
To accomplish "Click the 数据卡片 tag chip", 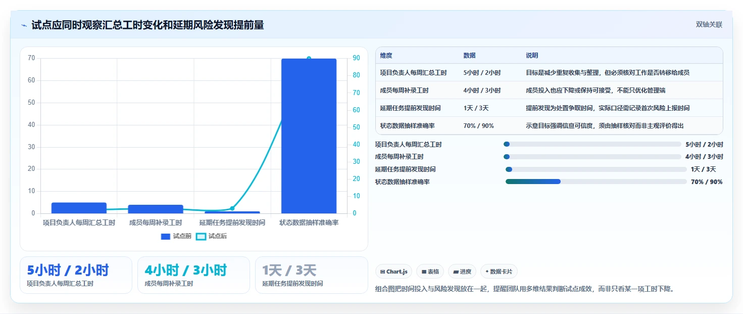I will (499, 272).
